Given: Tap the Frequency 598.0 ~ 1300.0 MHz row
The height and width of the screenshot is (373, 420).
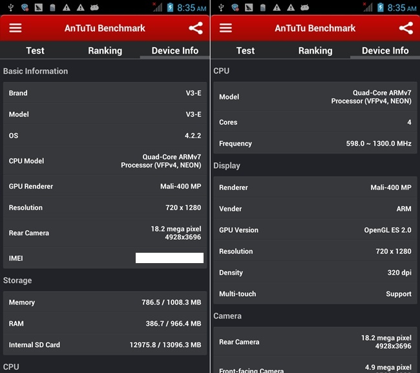Looking at the screenshot, I should tap(315, 144).
